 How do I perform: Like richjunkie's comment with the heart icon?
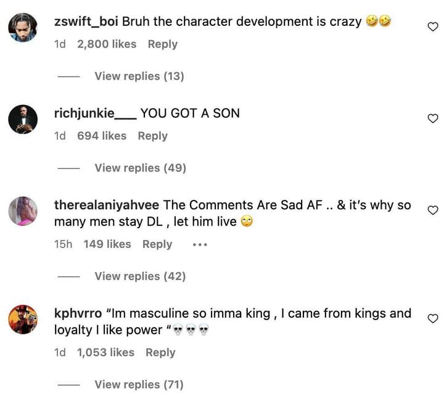coord(433,118)
